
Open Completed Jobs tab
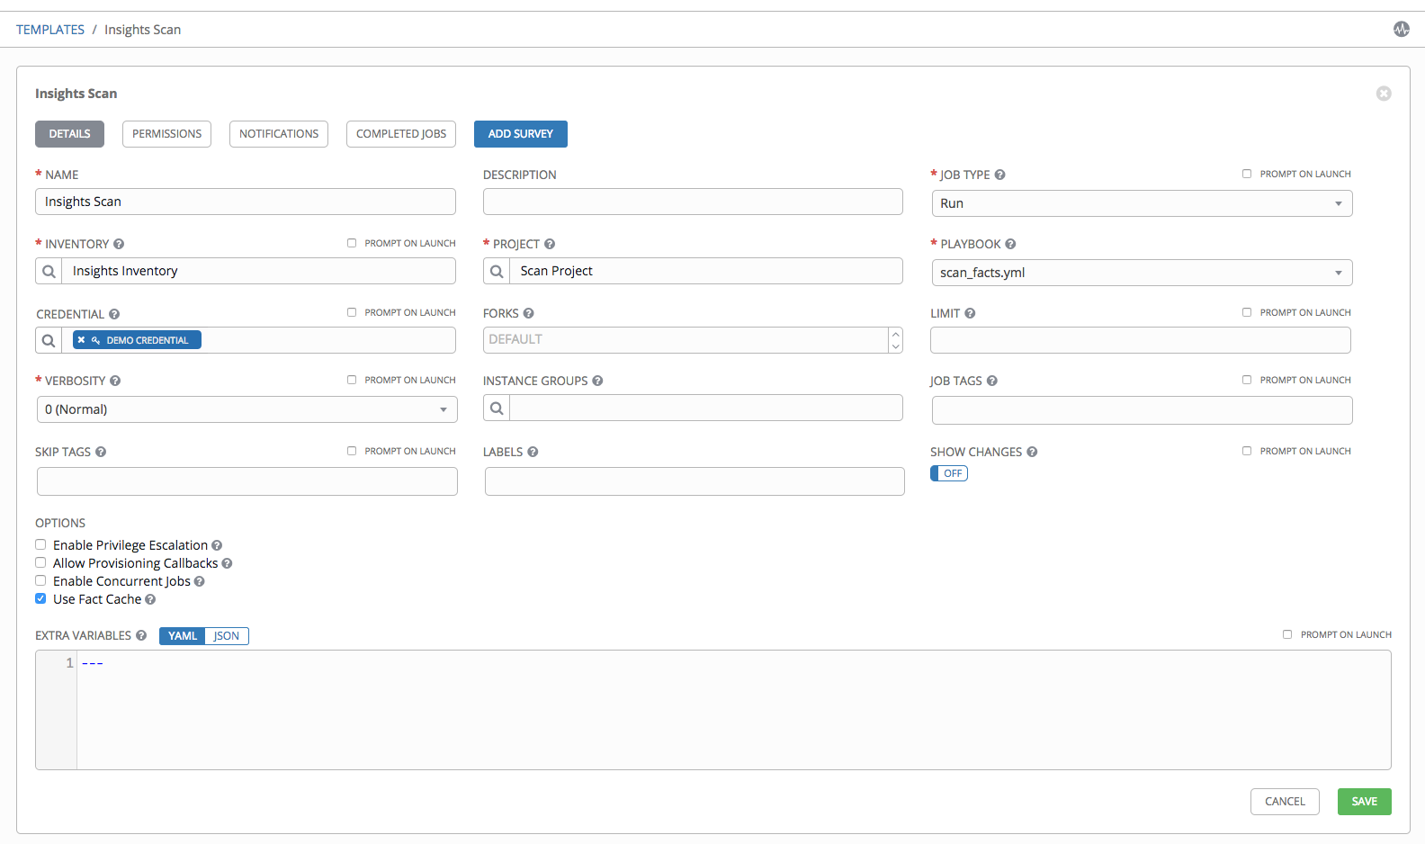(x=401, y=134)
